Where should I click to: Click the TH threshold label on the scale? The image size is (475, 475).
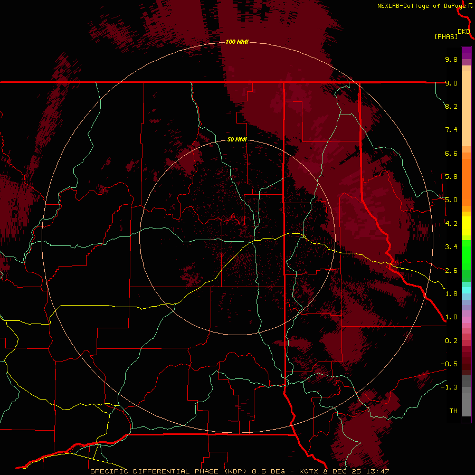coord(453,411)
